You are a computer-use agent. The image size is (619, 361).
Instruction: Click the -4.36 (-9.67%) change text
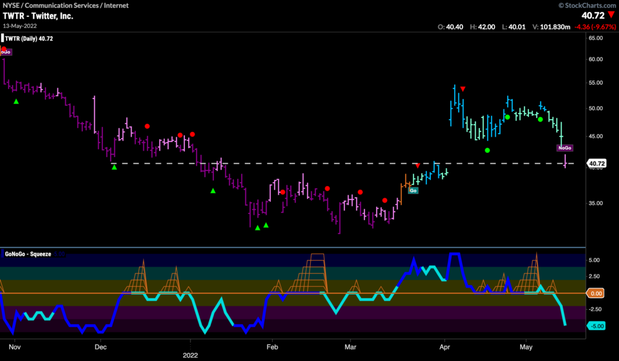point(595,27)
